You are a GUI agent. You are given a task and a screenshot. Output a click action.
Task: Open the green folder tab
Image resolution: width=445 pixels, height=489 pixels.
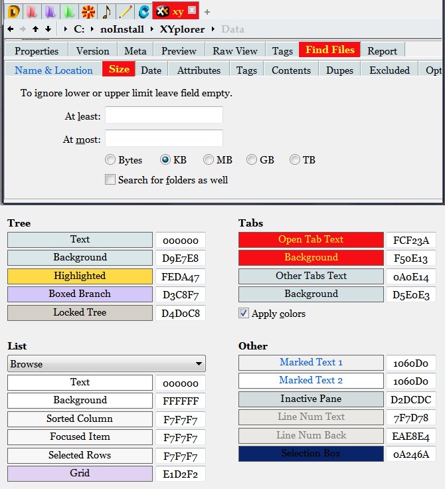[69, 12]
